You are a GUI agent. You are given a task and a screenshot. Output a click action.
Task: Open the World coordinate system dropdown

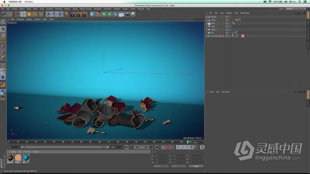161,166
